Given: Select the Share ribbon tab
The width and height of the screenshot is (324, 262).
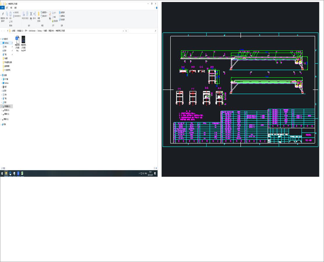Looking at the screenshot, I should click(x=11, y=8).
